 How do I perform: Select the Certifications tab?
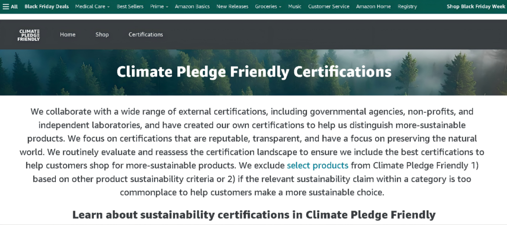(146, 35)
